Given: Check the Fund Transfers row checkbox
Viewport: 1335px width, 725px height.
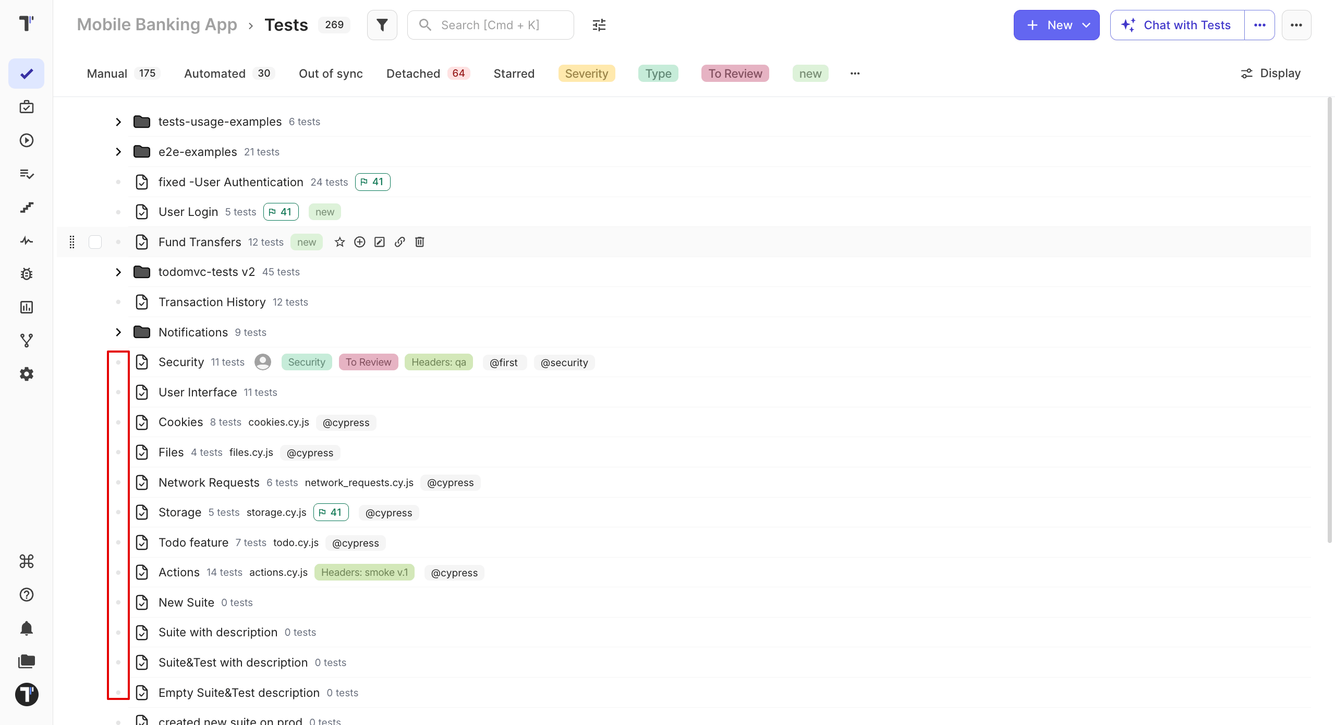Looking at the screenshot, I should (x=95, y=242).
